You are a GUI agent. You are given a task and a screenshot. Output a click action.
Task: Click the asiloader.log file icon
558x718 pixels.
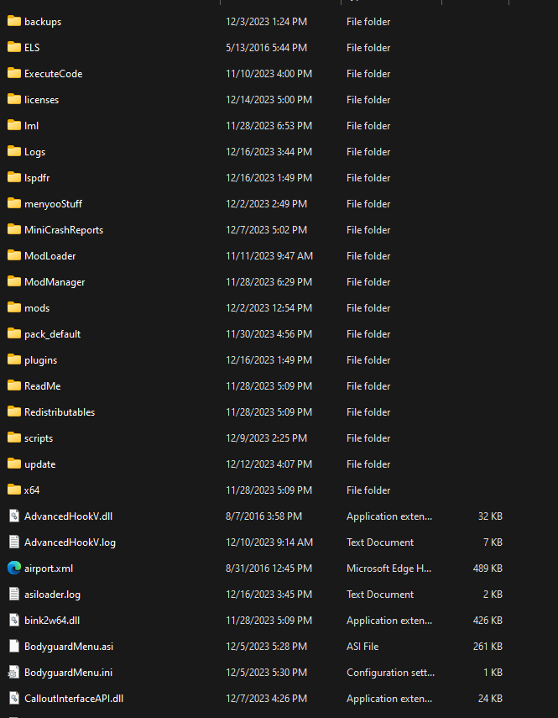[14, 595]
